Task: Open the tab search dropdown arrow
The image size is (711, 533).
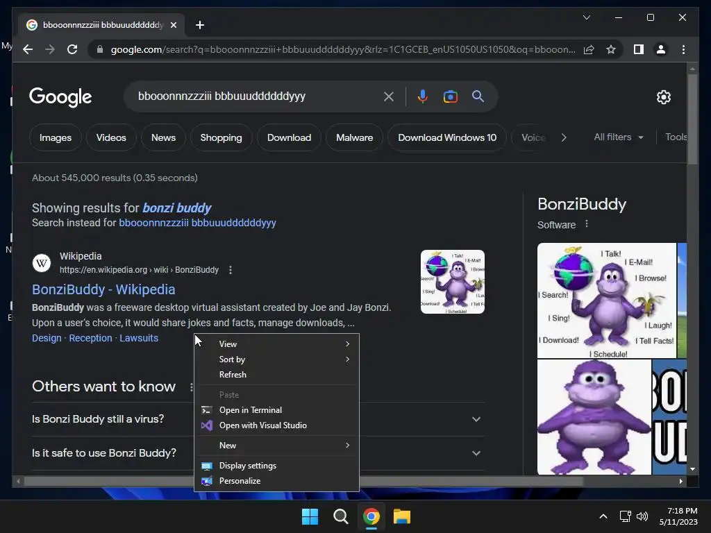Action: coord(586,17)
